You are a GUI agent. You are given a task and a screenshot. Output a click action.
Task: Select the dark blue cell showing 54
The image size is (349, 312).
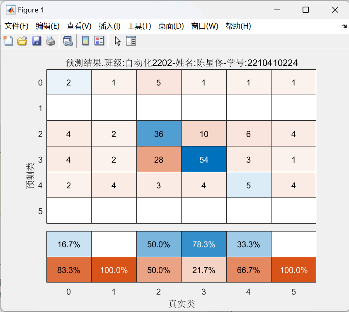point(204,160)
